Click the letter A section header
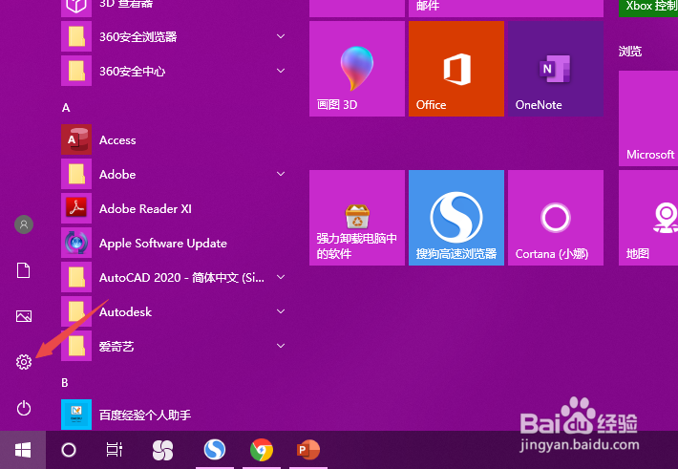Screen dimensions: 678x469 pyautogui.click(x=66, y=107)
